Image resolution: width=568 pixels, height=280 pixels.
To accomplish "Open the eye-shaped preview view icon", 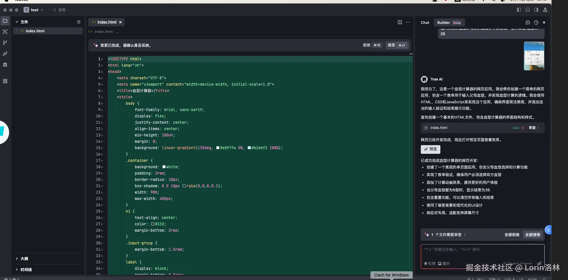I will coord(5,54).
